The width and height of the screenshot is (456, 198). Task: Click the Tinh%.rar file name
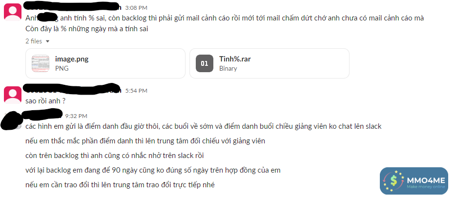[235, 59]
